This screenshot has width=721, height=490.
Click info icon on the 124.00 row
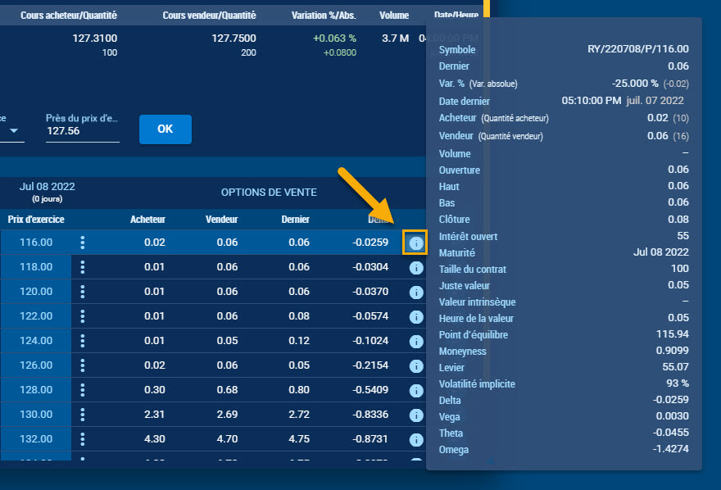tap(415, 341)
